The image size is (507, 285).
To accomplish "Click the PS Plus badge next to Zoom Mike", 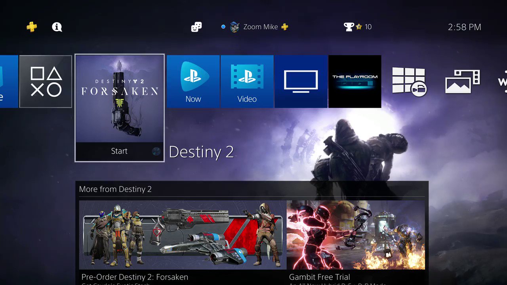I will [284, 27].
